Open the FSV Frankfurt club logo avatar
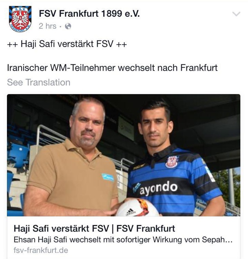 20,19
